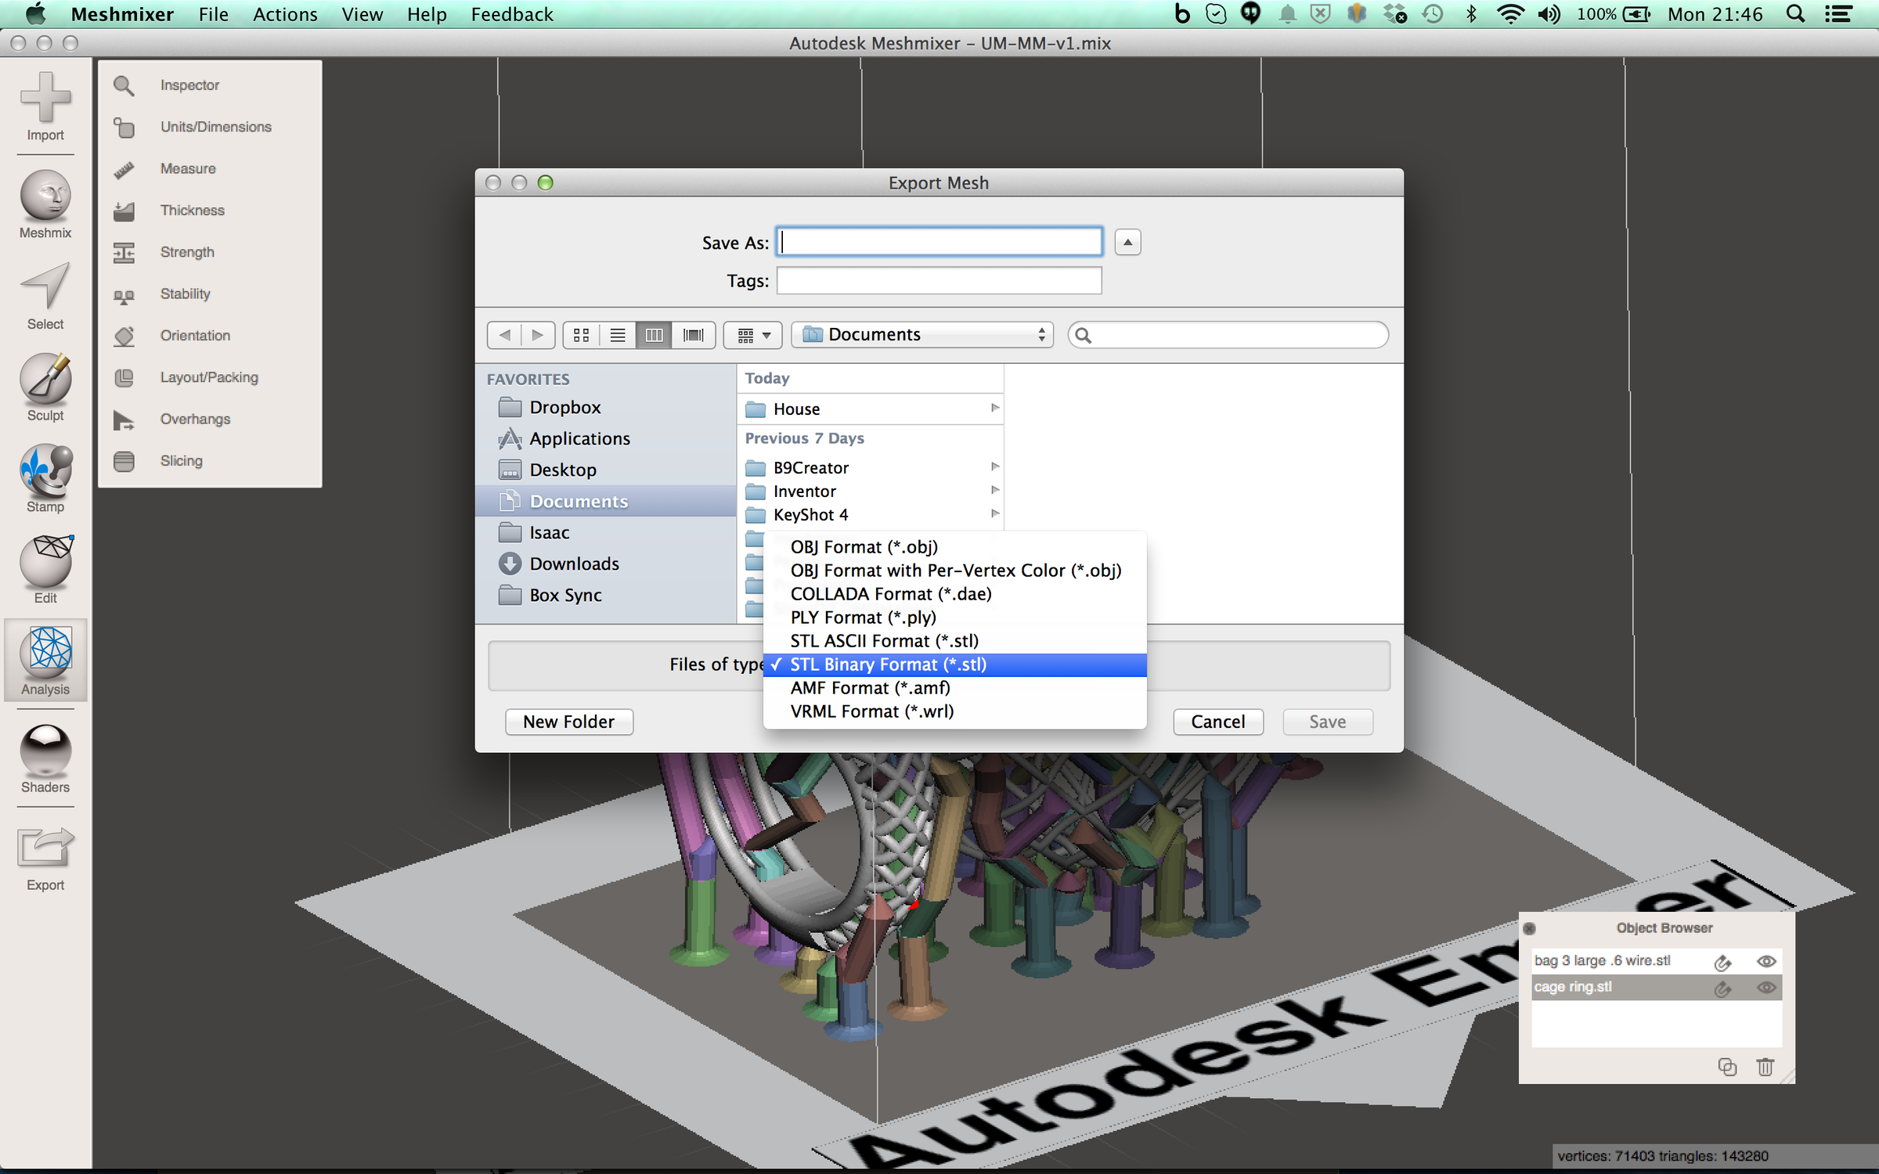The height and width of the screenshot is (1174, 1879).
Task: Open the Actions menu
Action: click(284, 14)
